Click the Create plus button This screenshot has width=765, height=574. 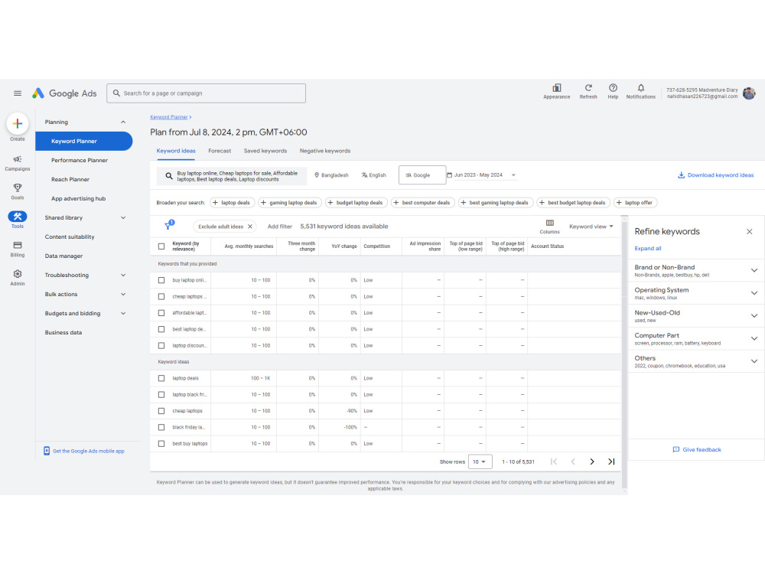(18, 124)
